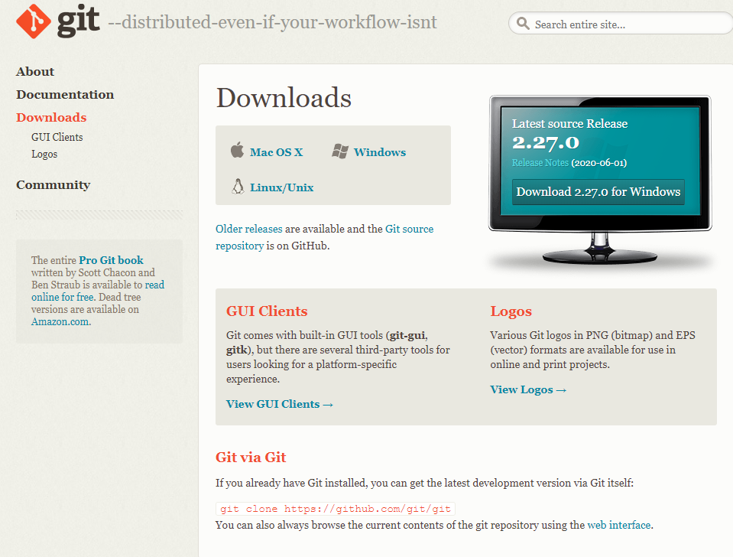The height and width of the screenshot is (557, 733).
Task: Click the orange Git diamond logo
Action: coord(33,21)
